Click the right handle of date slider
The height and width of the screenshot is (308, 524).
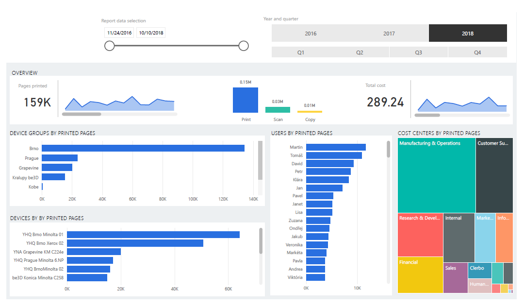244,46
